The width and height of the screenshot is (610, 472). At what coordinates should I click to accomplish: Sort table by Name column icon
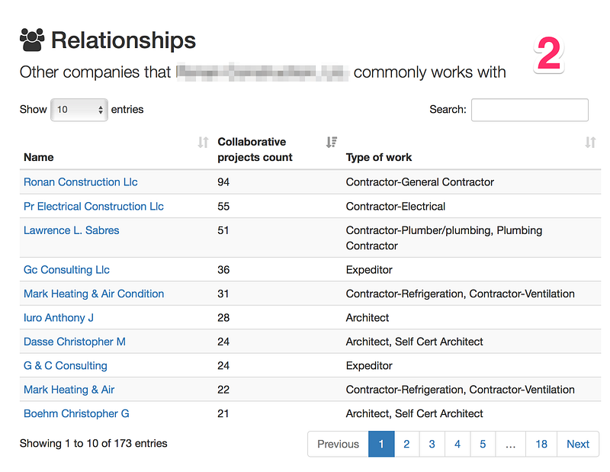tap(203, 143)
